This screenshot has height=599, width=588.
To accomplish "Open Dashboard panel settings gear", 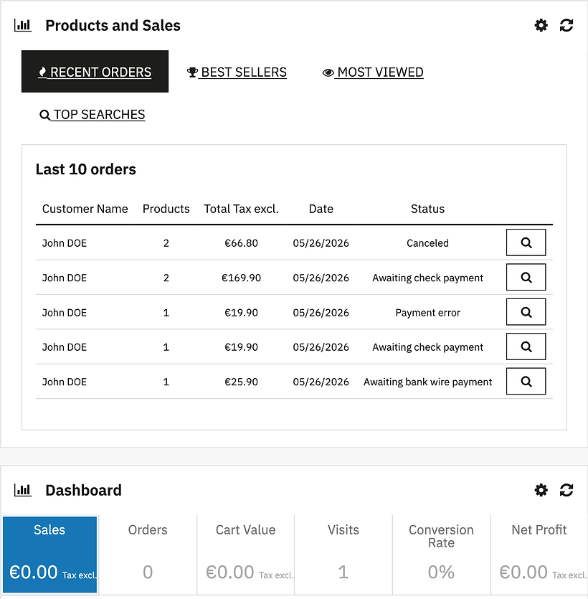I will (x=541, y=490).
